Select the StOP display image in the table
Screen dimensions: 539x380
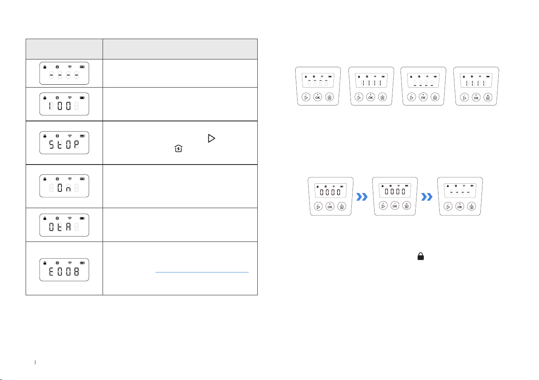(x=64, y=143)
